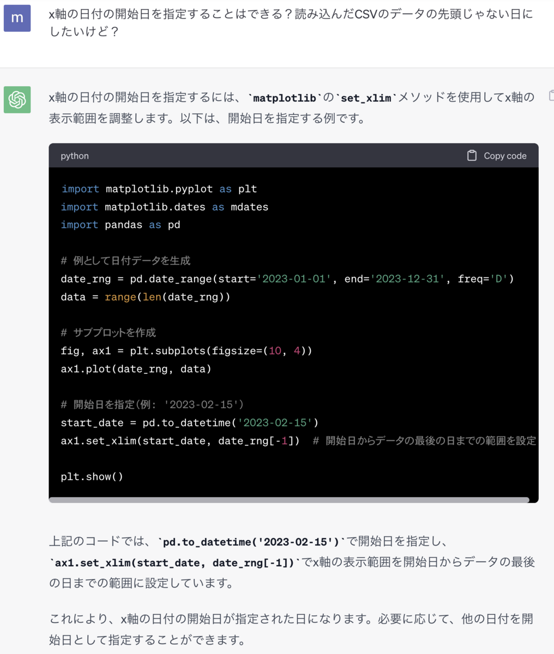Image resolution: width=554 pixels, height=654 pixels.
Task: Click the horizontal scrollbar under the code
Action: [x=289, y=499]
